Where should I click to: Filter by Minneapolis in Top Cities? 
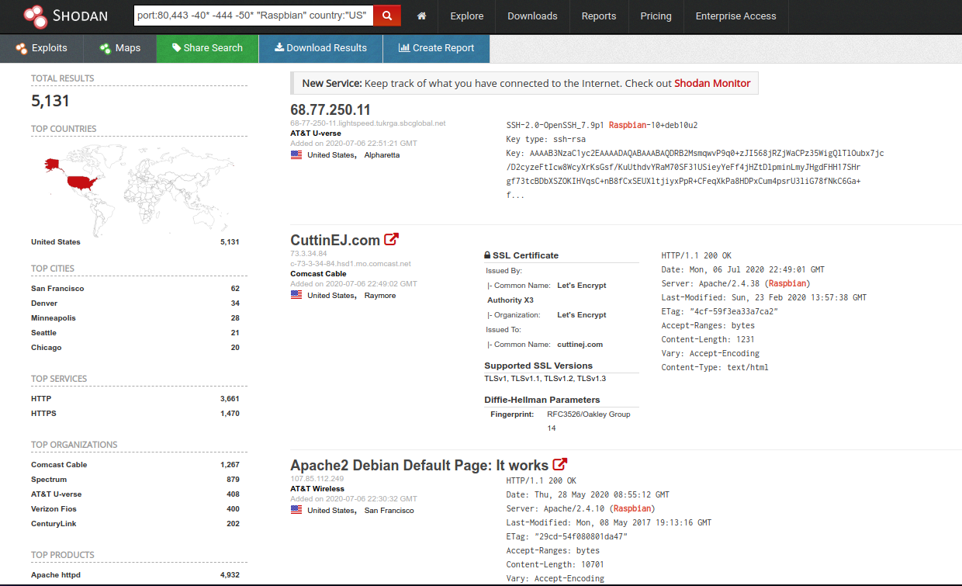click(x=54, y=318)
